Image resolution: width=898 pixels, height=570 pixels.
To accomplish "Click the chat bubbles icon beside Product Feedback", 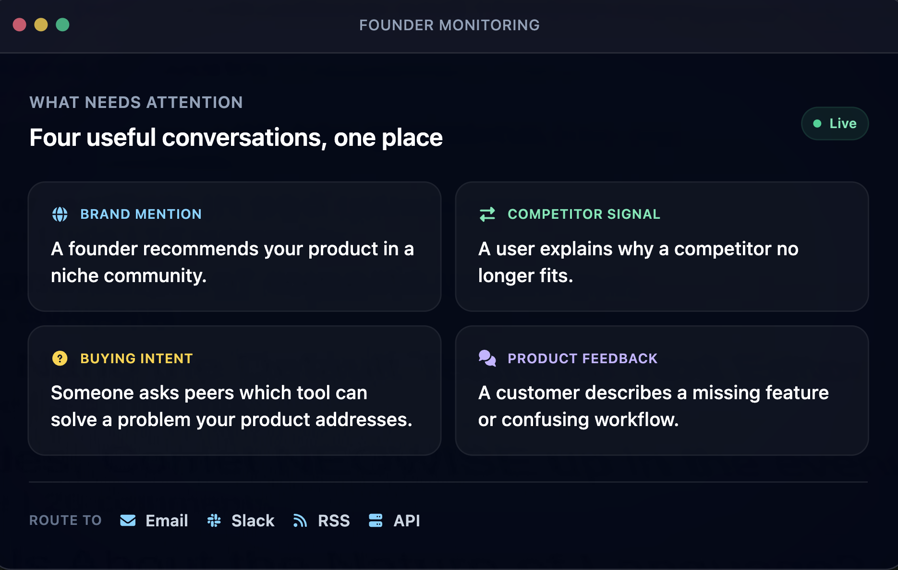I will [x=487, y=358].
